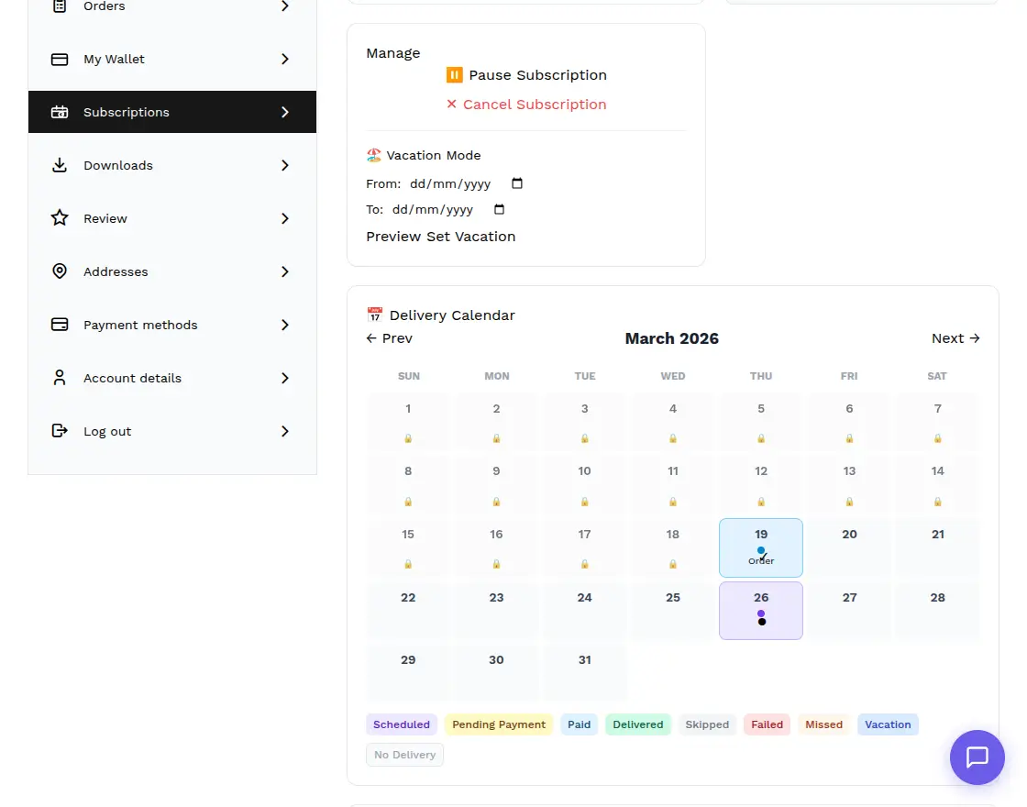This screenshot has width=1027, height=807.
Task: Open the chat bubble in the corner
Action: (x=977, y=757)
